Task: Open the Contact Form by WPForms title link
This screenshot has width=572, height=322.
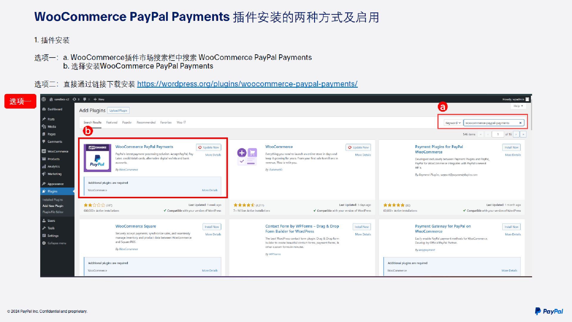Action: tap(302, 229)
